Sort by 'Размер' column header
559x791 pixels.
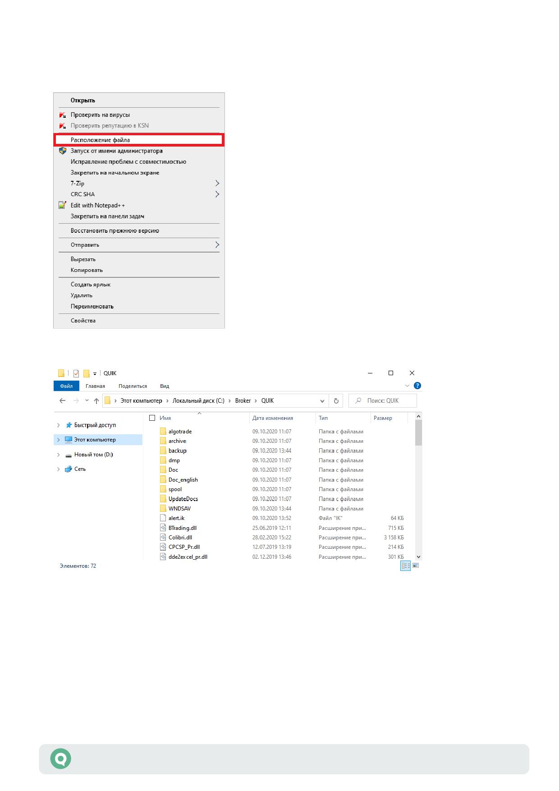[x=383, y=418]
